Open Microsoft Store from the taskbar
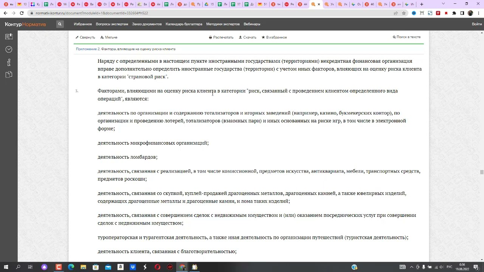This screenshot has width=484, height=272. pyautogui.click(x=96, y=267)
